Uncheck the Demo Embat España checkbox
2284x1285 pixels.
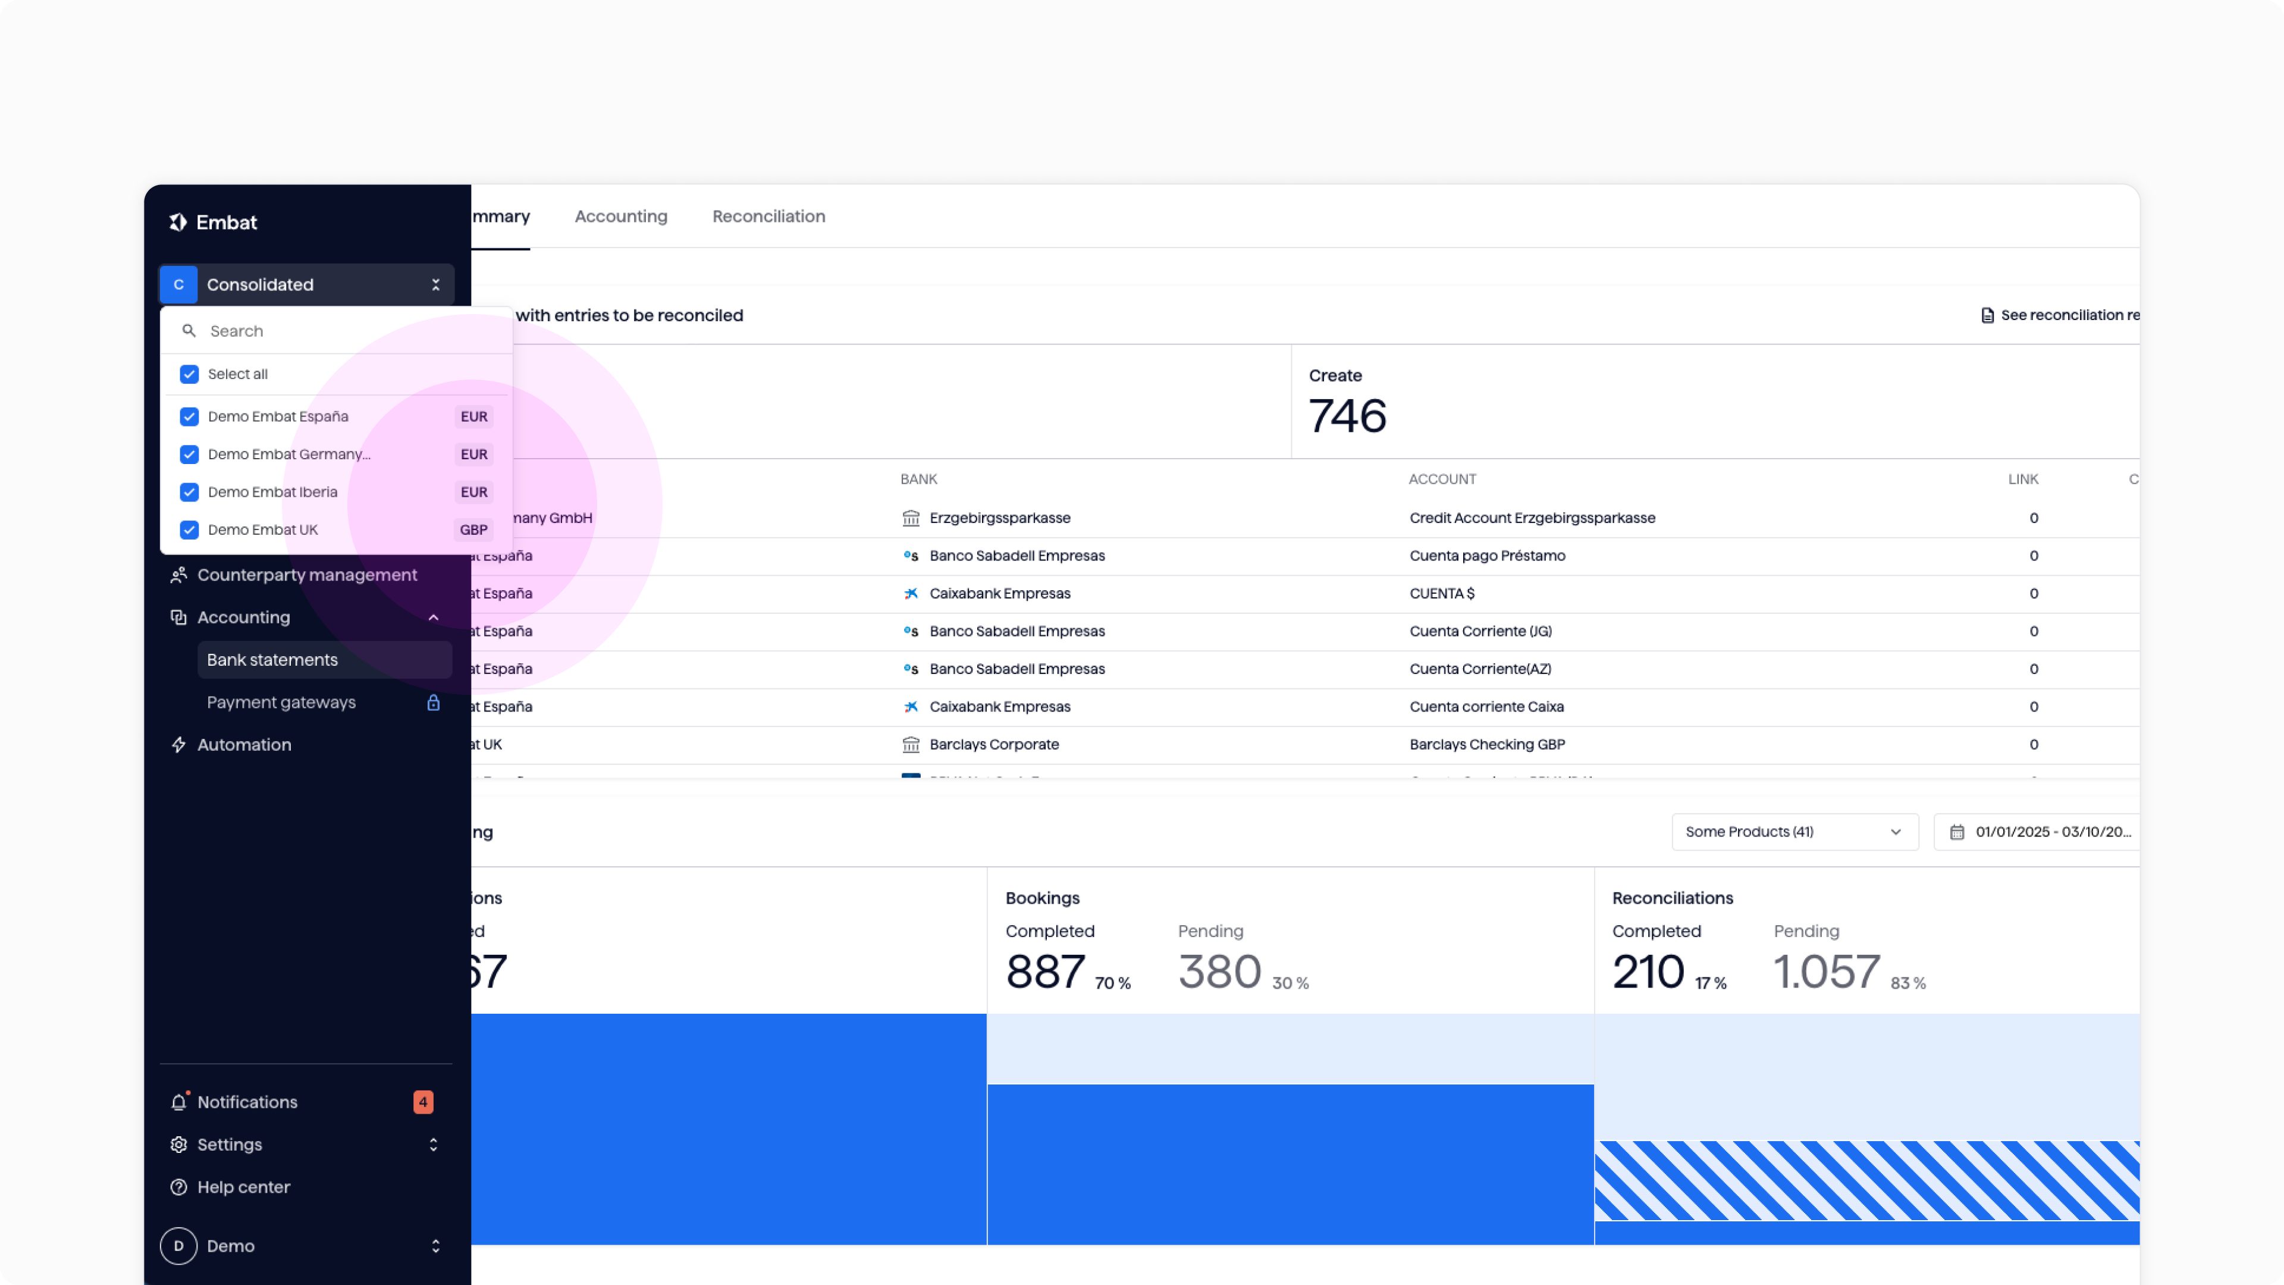pyautogui.click(x=189, y=417)
